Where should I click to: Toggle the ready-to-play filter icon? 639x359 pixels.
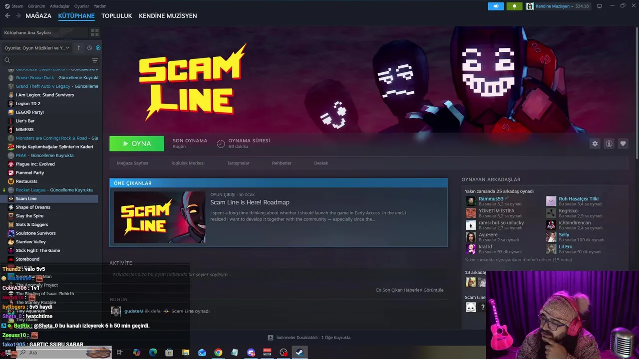click(98, 48)
